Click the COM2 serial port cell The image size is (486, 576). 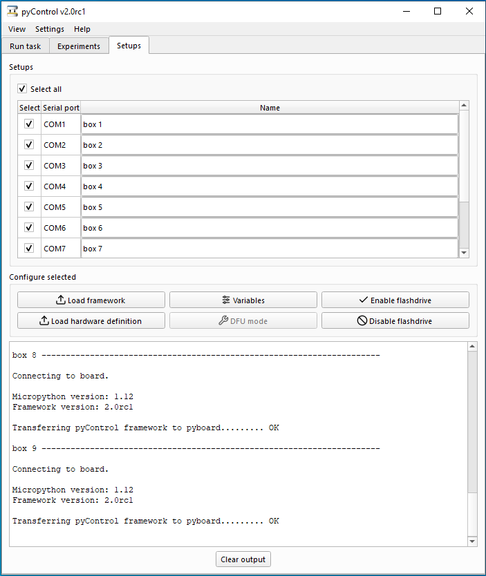coord(61,145)
